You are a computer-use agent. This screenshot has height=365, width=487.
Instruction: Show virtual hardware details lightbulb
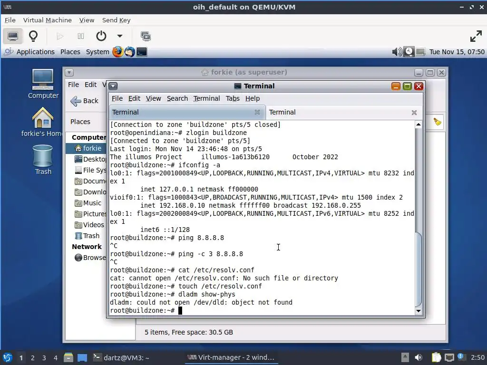33,36
